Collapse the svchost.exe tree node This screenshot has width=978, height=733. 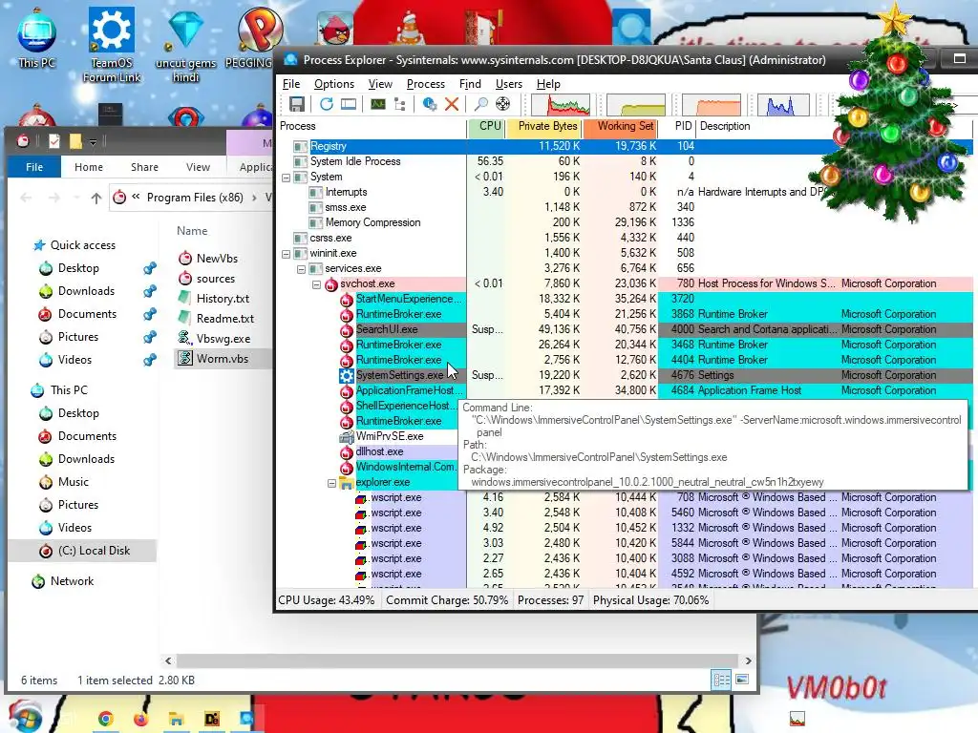pyautogui.click(x=316, y=284)
